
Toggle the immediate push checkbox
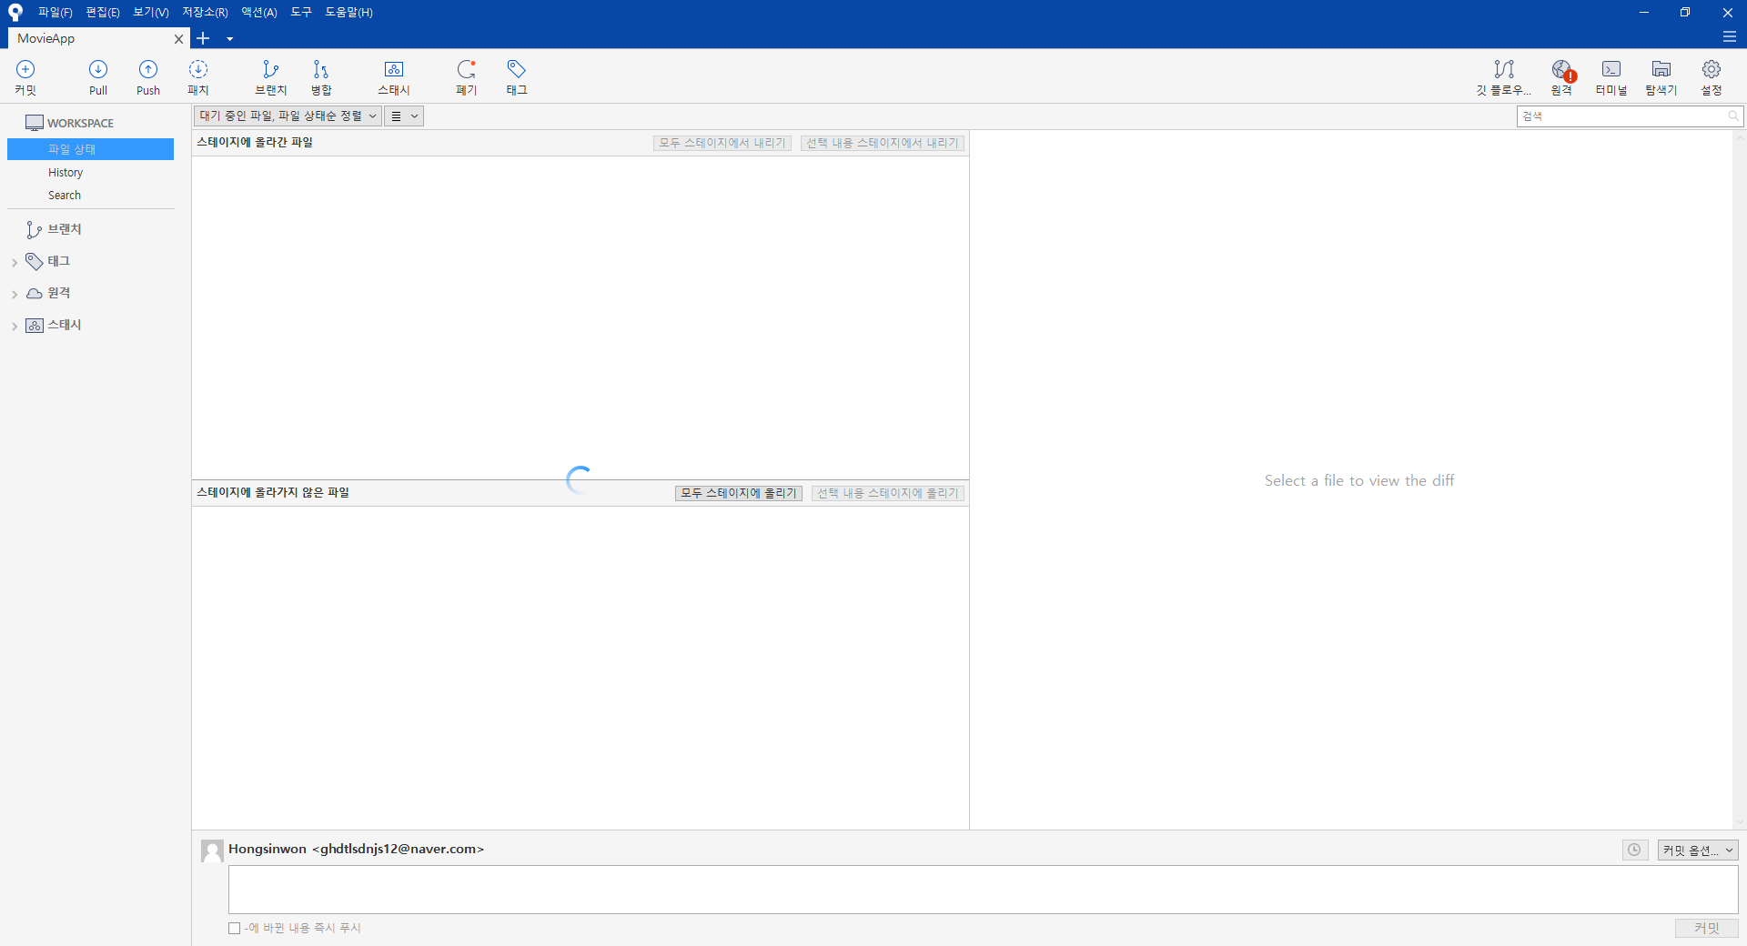pyautogui.click(x=235, y=928)
